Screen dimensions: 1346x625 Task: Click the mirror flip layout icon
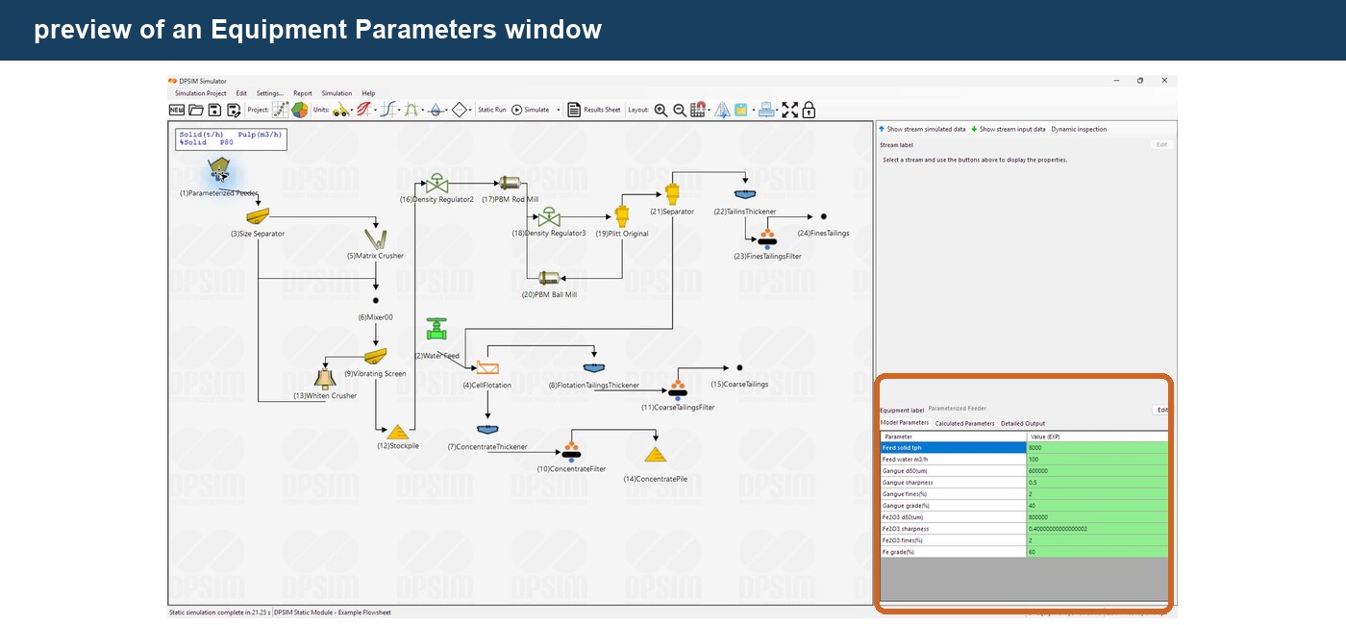(722, 110)
